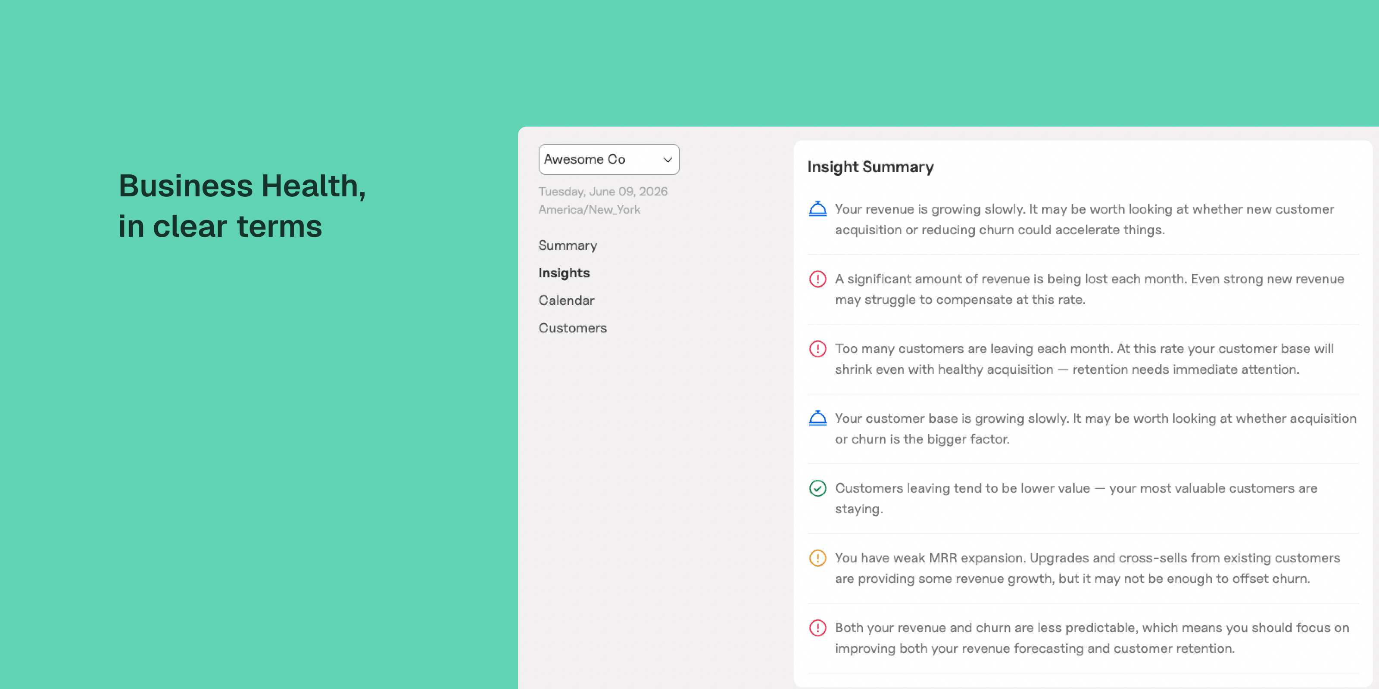The image size is (1379, 689).
Task: Click the headline 'Business Health, in clear terms'
Action: pyautogui.click(x=242, y=205)
